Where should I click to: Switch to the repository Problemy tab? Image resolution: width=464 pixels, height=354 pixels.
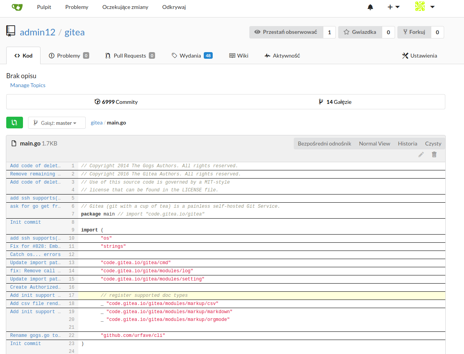[69, 56]
